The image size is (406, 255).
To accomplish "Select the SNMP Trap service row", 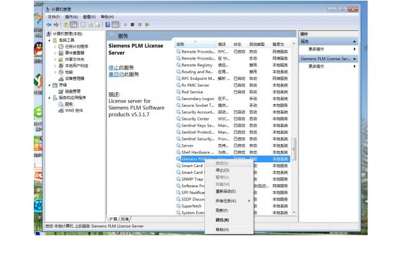I will tap(190, 179).
